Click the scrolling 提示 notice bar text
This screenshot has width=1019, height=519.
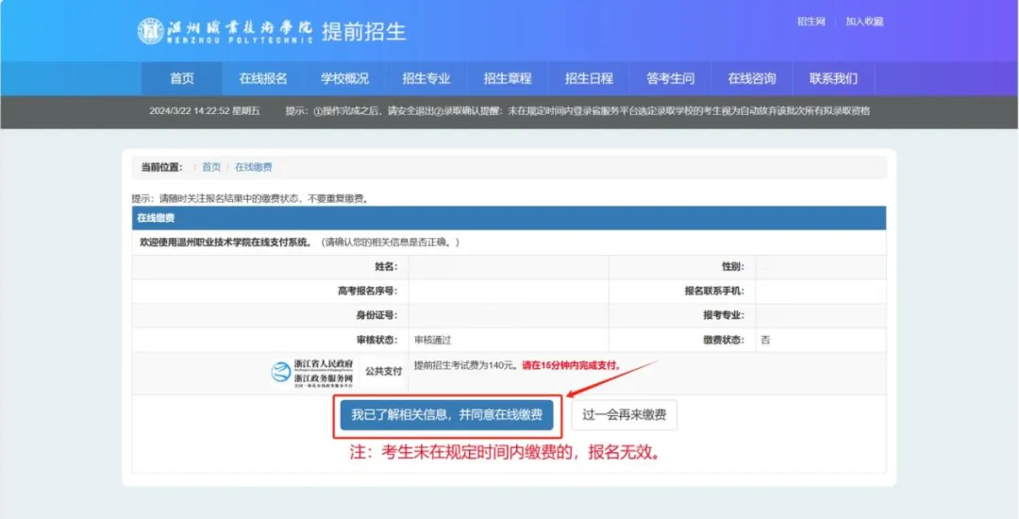tap(576, 110)
